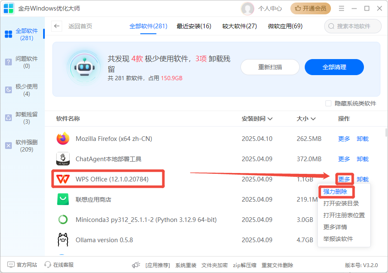The image size is (388, 273).
Task: Choose 更多详情 from the context menu
Action: (x=335, y=227)
